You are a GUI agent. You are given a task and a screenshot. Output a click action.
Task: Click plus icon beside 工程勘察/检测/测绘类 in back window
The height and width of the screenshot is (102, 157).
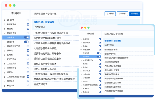(28, 76)
